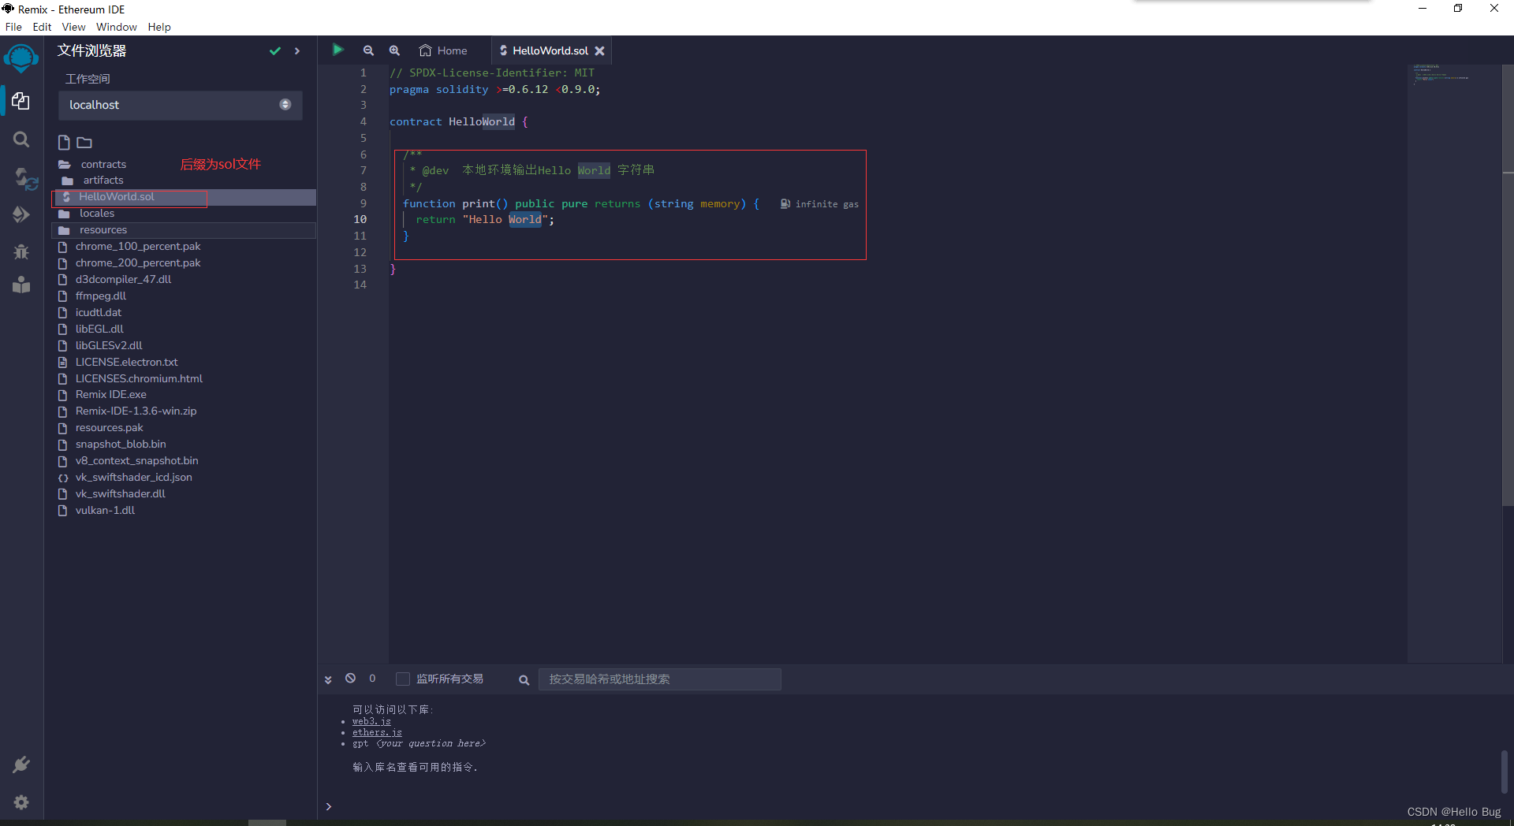Open the Window menu
Image resolution: width=1514 pixels, height=826 pixels.
click(117, 27)
